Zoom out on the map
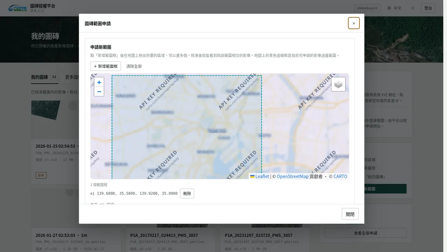 (x=99, y=92)
